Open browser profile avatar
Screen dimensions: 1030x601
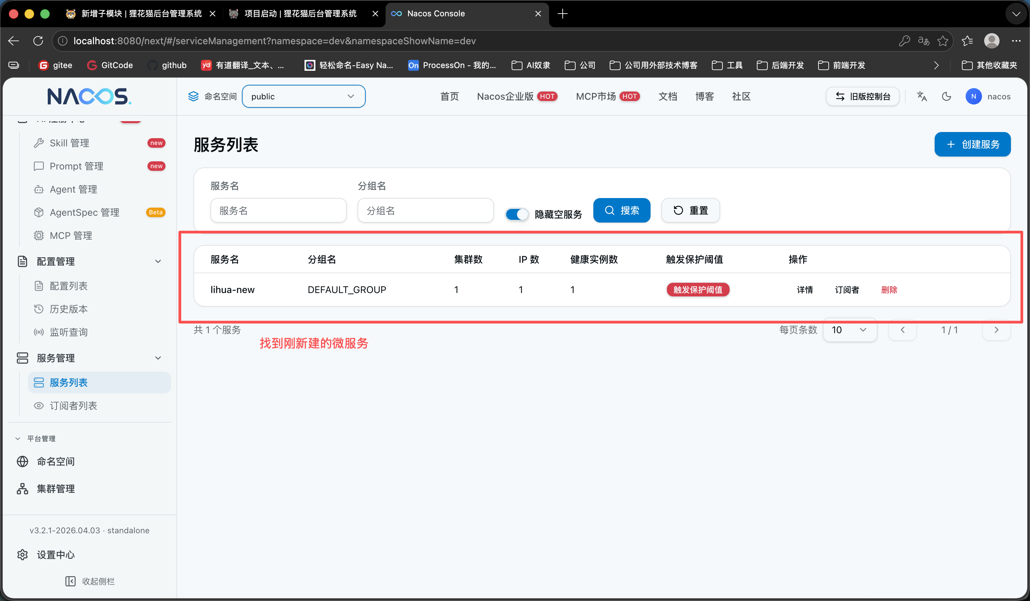tap(992, 41)
